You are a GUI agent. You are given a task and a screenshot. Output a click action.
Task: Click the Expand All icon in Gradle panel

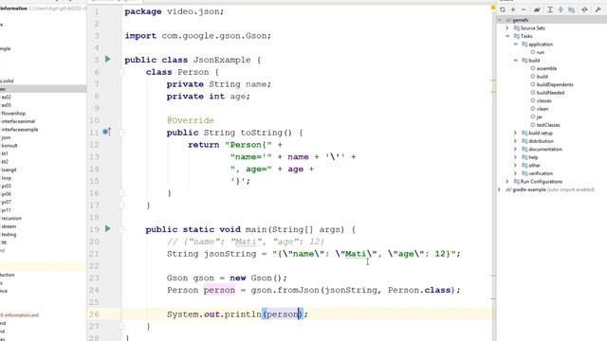tap(550, 9)
